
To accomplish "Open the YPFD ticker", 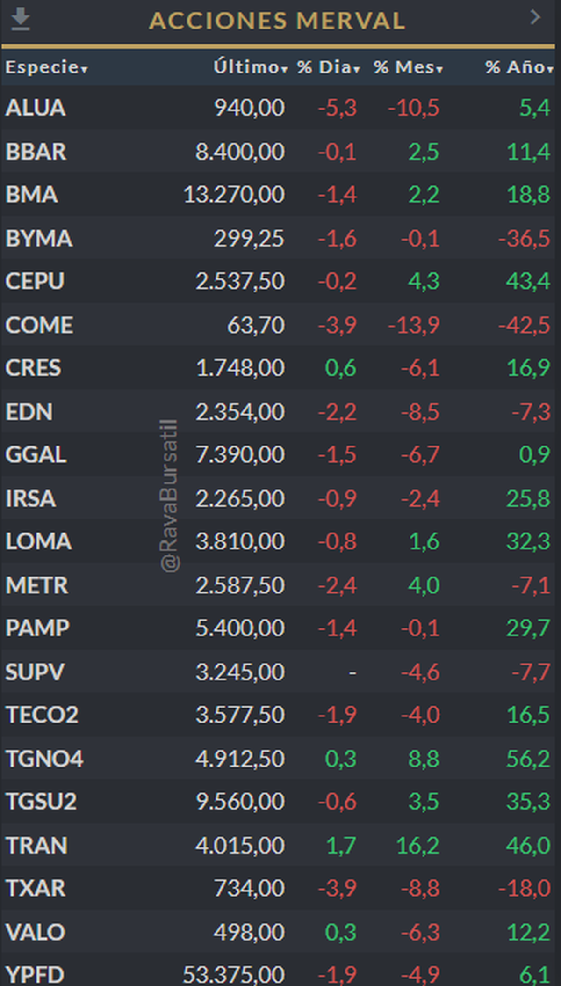I will point(35,974).
